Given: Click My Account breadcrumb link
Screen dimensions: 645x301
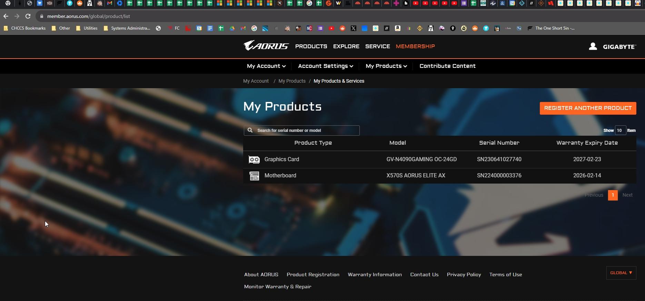Looking at the screenshot, I should pos(256,81).
